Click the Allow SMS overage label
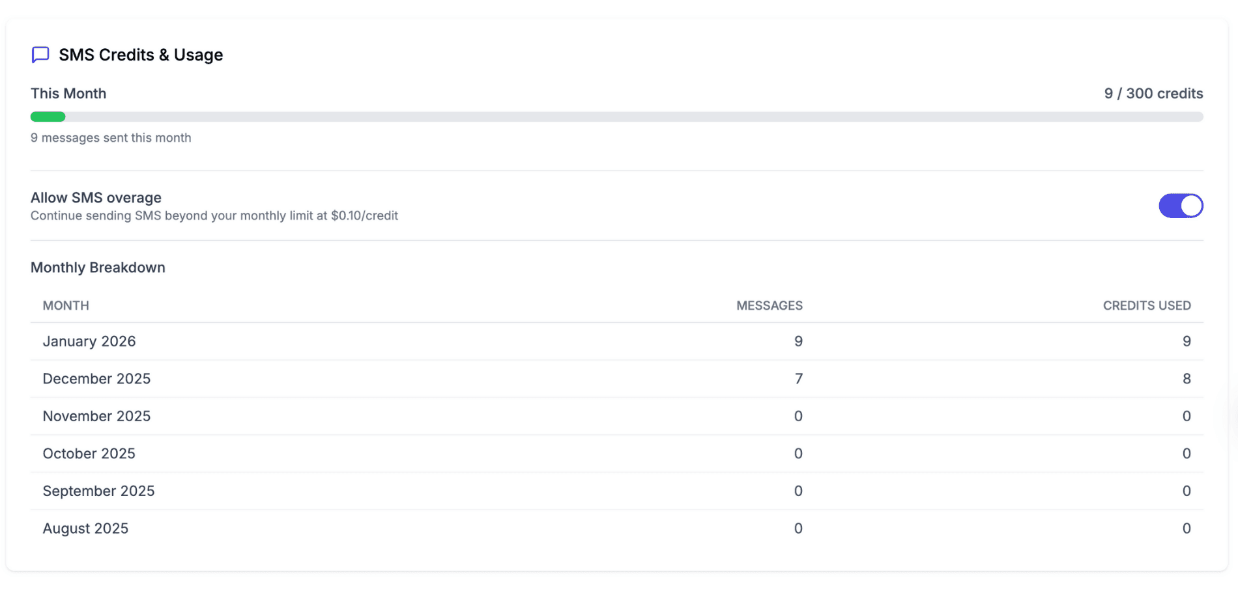The height and width of the screenshot is (595, 1238). pos(96,198)
